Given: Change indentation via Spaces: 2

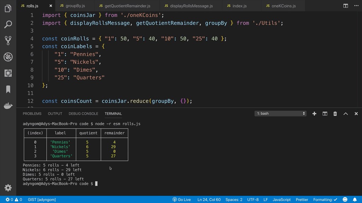Looking at the screenshot, I should pos(234,199).
